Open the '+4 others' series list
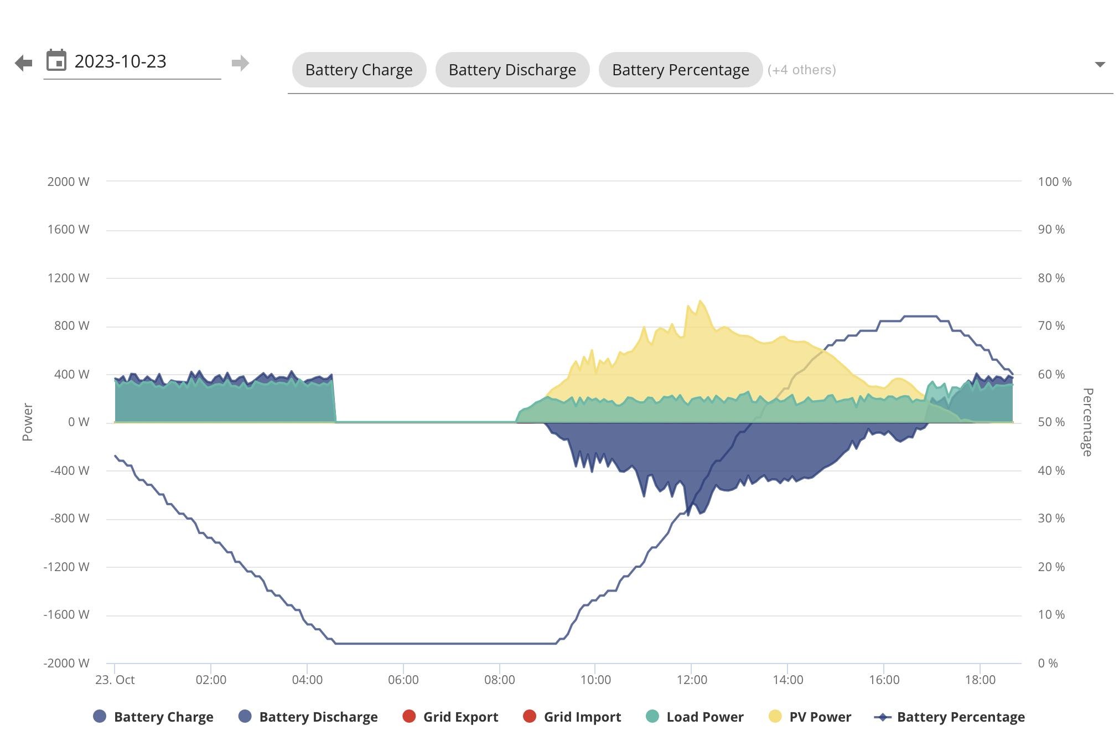This screenshot has height=746, width=1119. pyautogui.click(x=801, y=70)
